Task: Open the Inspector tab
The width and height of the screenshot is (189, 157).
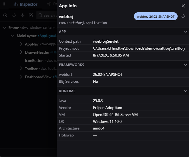Action: pyautogui.click(x=25, y=4)
